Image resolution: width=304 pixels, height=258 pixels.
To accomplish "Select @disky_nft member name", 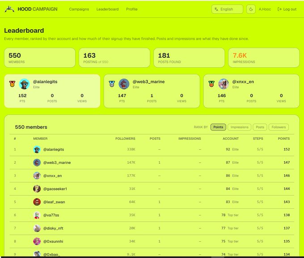I will (x=53, y=228).
